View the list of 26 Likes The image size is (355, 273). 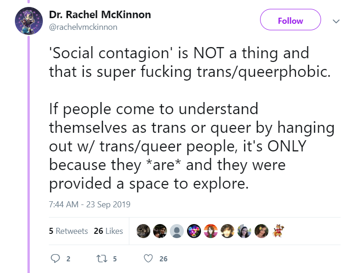108,231
